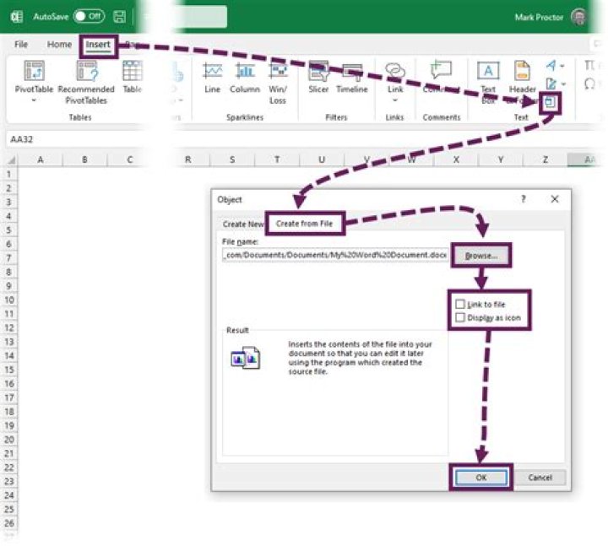Click the Object insert icon

pyautogui.click(x=551, y=103)
